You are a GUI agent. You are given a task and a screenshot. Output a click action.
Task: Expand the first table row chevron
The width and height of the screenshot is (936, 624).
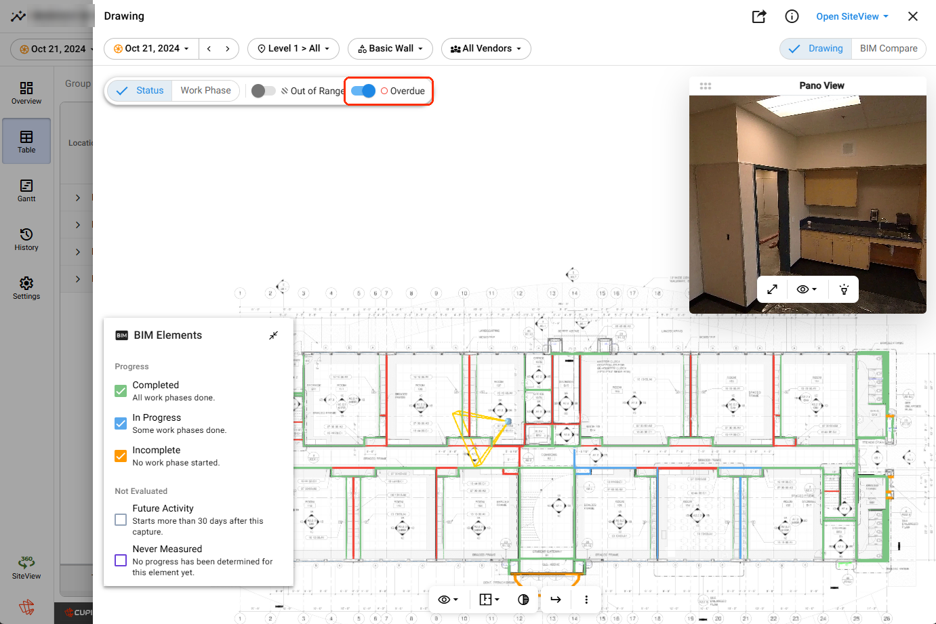[x=78, y=198]
